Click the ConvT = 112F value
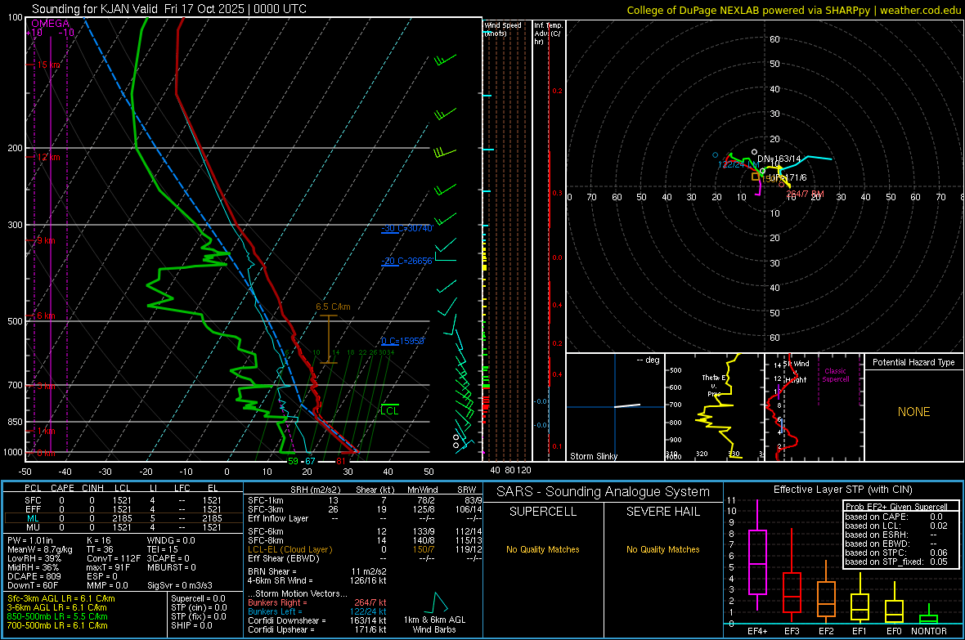The height and width of the screenshot is (640, 965). 114,559
